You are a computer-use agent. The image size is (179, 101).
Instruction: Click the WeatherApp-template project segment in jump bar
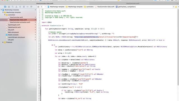click(56, 7)
